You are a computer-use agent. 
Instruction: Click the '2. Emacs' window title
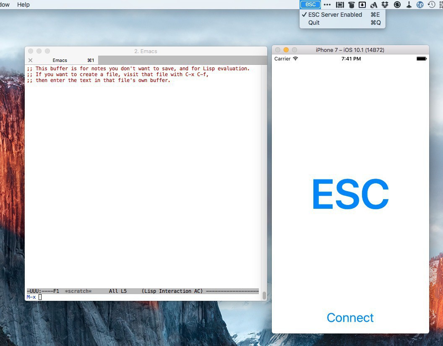[x=146, y=51]
